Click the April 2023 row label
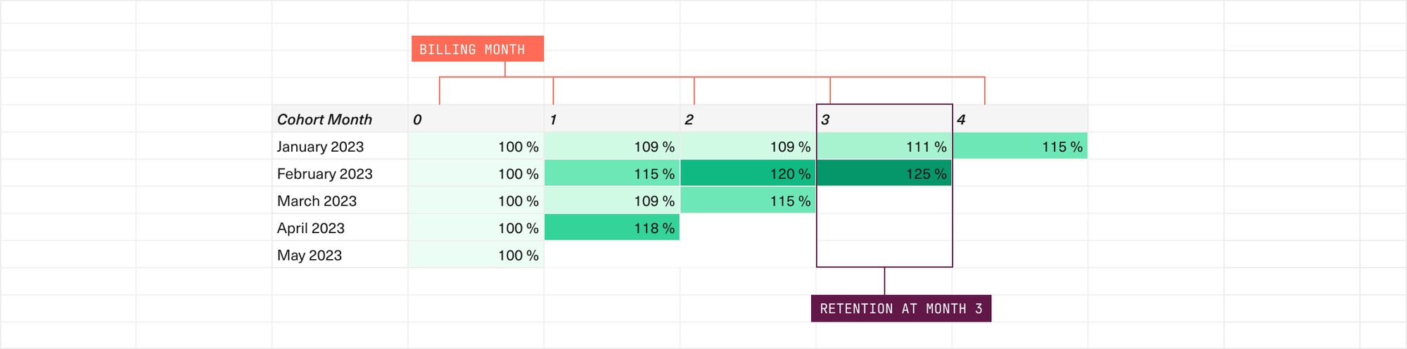Screen dimensions: 1407x349 pyautogui.click(x=311, y=228)
